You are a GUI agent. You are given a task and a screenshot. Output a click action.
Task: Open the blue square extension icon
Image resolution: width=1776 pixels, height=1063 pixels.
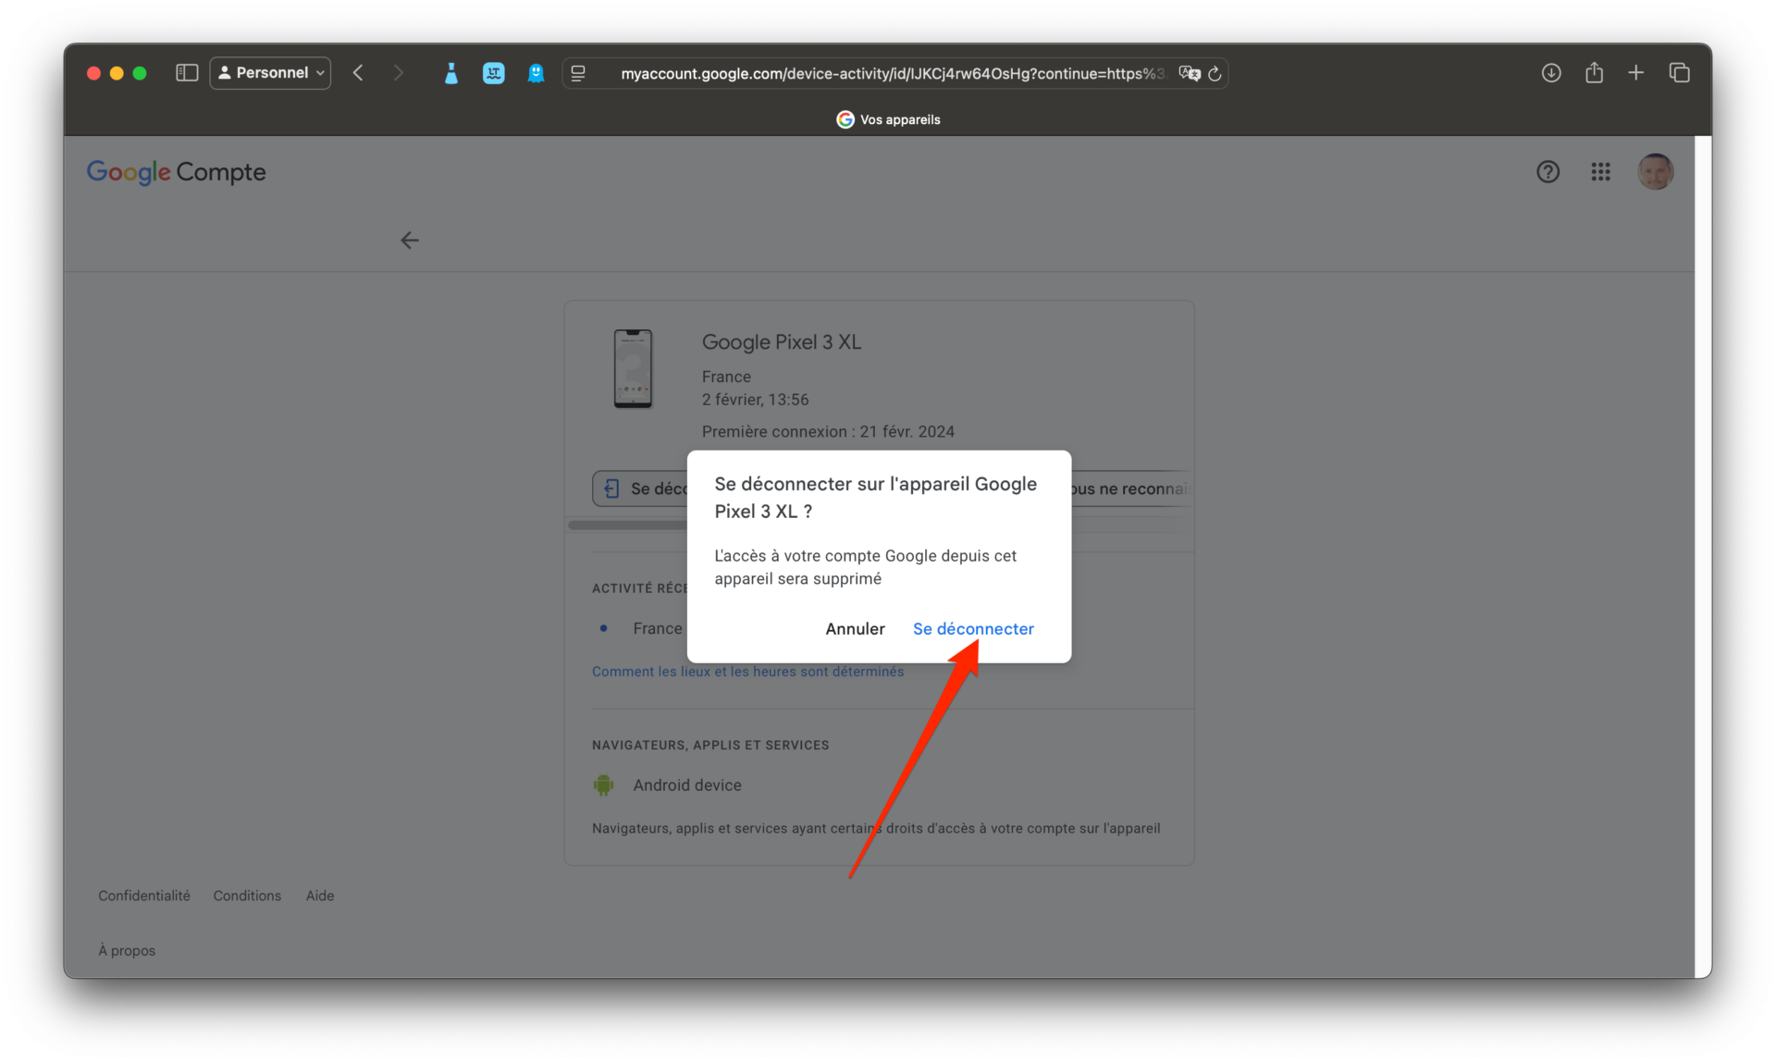494,73
